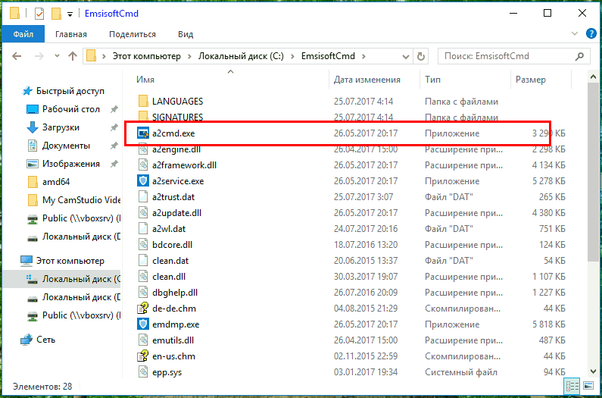This screenshot has height=398, width=602.
Task: Click the search magnifier icon
Action: tap(580, 56)
